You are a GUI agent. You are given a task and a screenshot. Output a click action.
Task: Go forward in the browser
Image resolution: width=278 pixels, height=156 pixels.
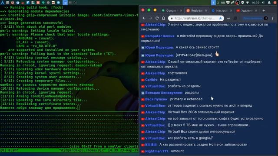click(151, 18)
